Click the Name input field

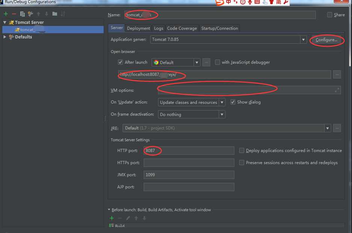[220, 15]
